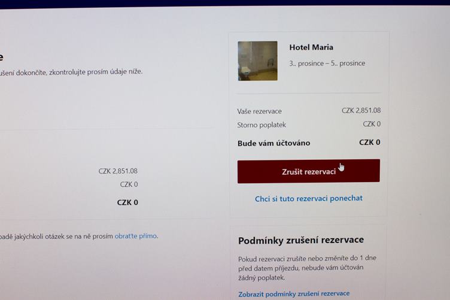Click the Pokud rezervaci zrušíte policy paragraph
450x300 pixels.
pyautogui.click(x=307, y=268)
